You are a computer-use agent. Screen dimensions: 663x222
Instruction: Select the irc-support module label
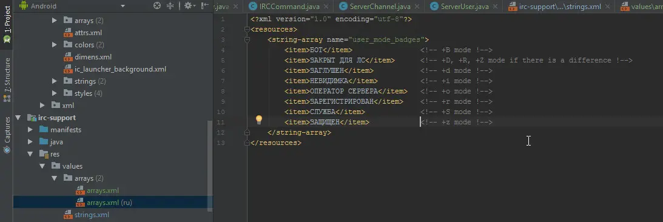click(57, 118)
